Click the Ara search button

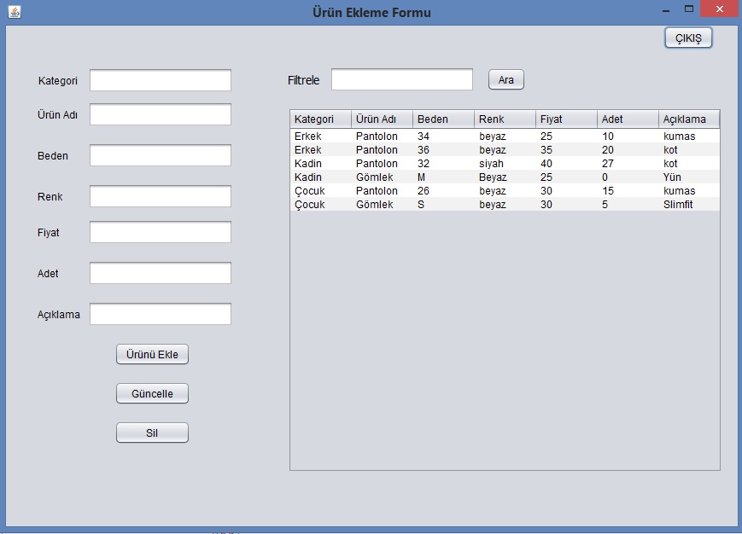click(505, 79)
